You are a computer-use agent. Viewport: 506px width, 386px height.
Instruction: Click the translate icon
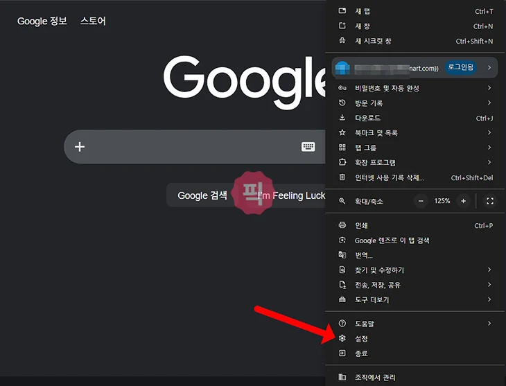tap(342, 254)
